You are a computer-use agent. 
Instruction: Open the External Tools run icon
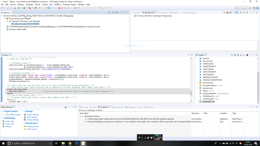point(29,8)
